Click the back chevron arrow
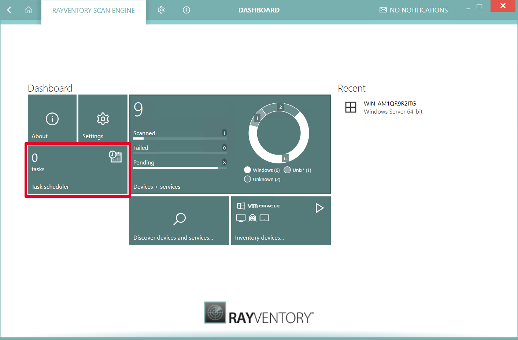 click(9, 10)
